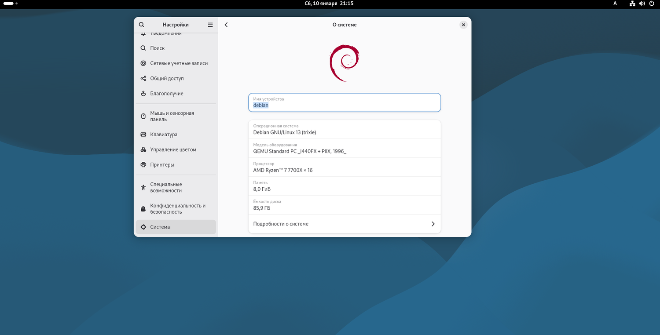Open the hamburger menu in Настройки sidebar
660x335 pixels.
[x=210, y=25]
